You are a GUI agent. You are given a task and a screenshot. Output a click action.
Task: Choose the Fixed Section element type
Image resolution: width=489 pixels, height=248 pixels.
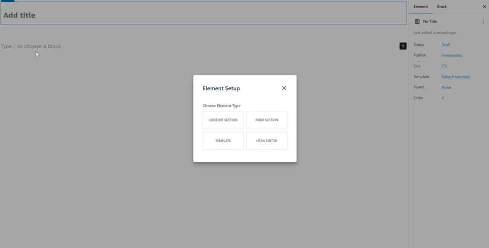pos(266,120)
